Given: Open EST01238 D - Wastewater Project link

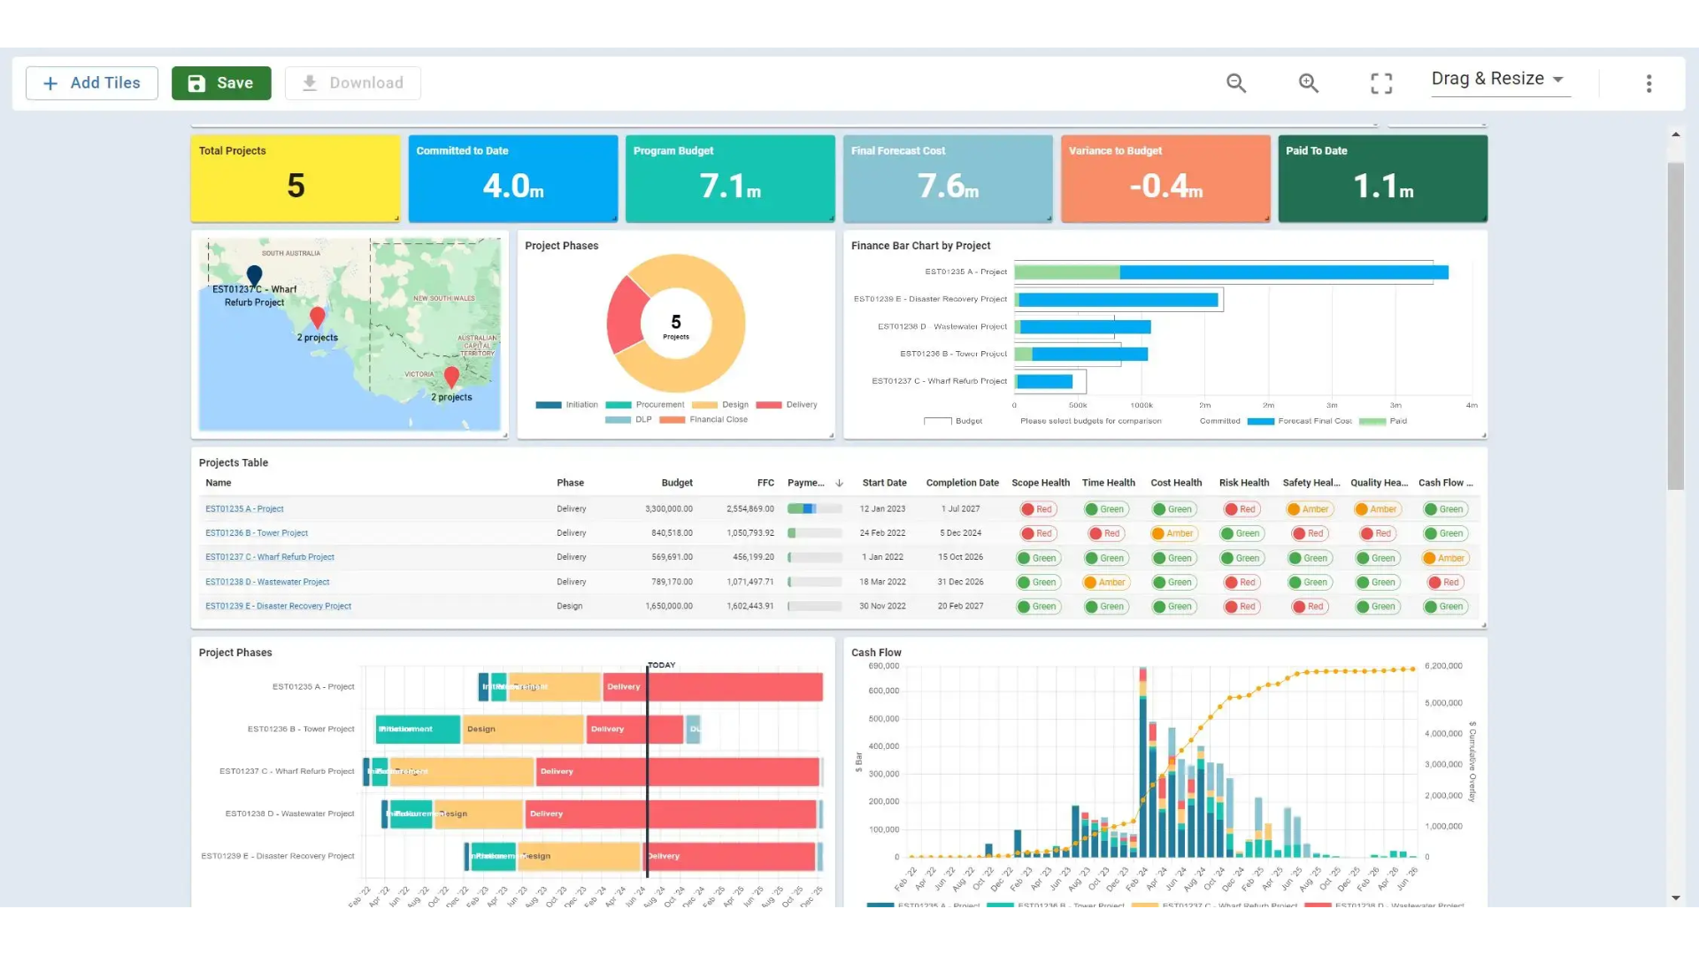Looking at the screenshot, I should 267,582.
